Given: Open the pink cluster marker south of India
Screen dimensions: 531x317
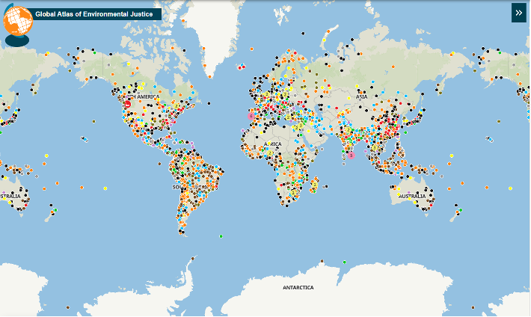Looking at the screenshot, I should [351, 154].
